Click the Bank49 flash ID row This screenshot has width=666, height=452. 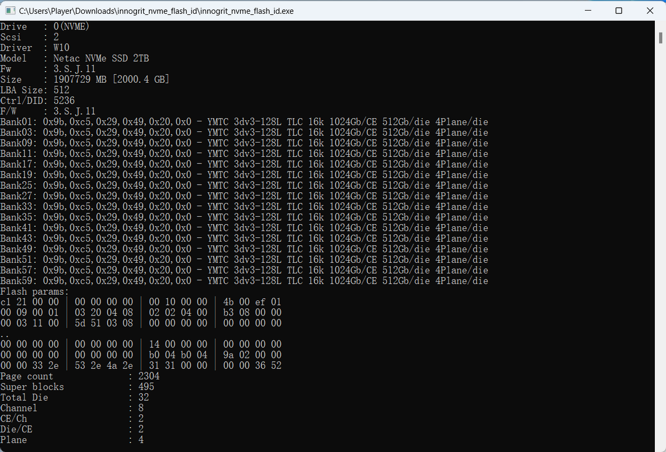(x=244, y=249)
